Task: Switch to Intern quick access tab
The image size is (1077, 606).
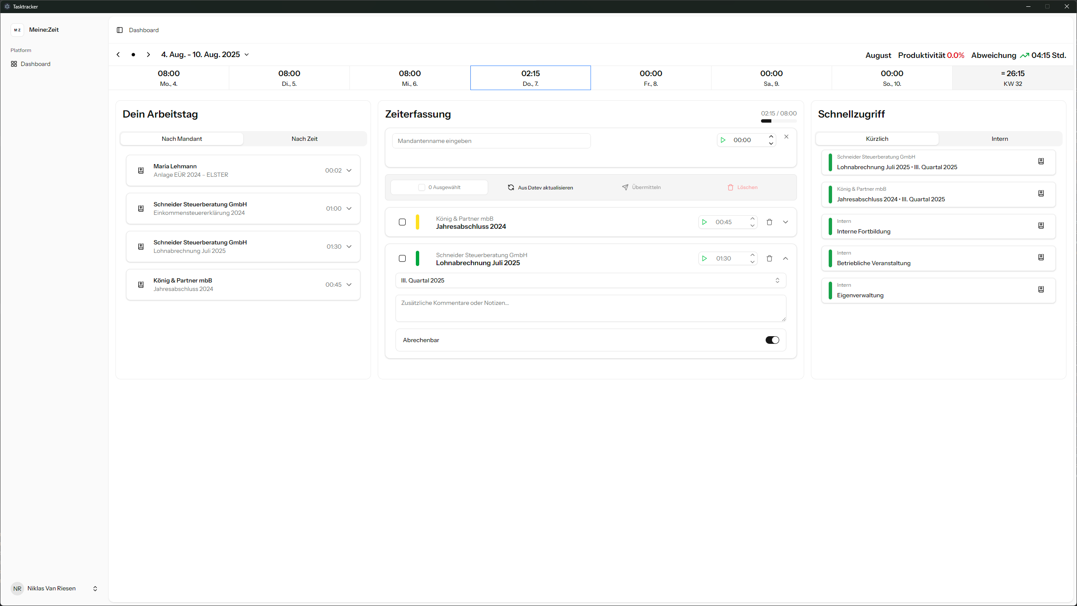Action: (x=999, y=139)
